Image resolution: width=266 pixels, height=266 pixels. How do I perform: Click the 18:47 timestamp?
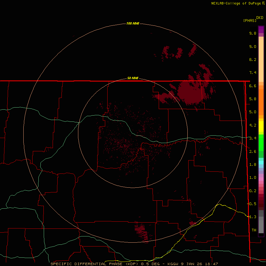(211, 264)
